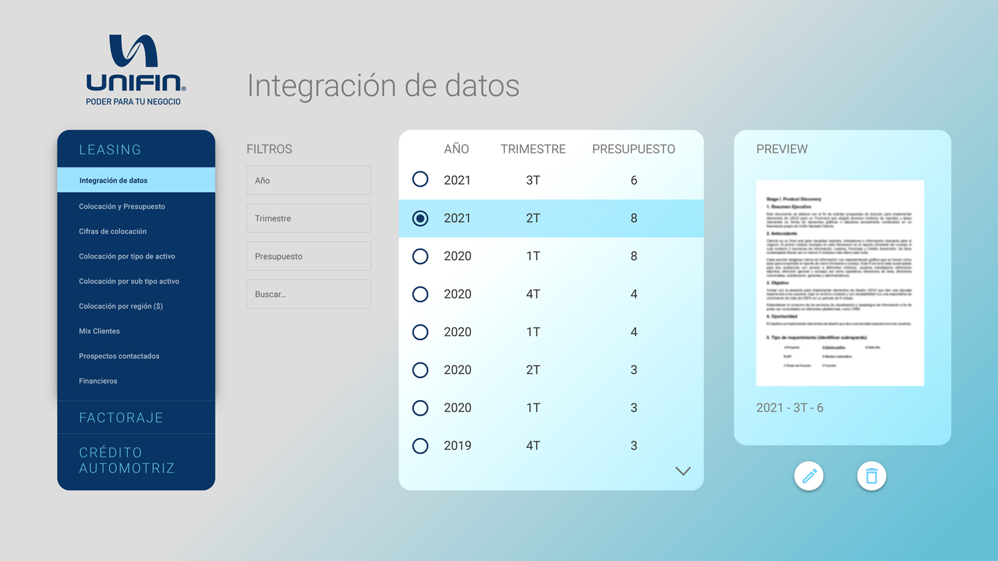
Task: Open Mix Clientes in the sidebar
Action: 99,331
